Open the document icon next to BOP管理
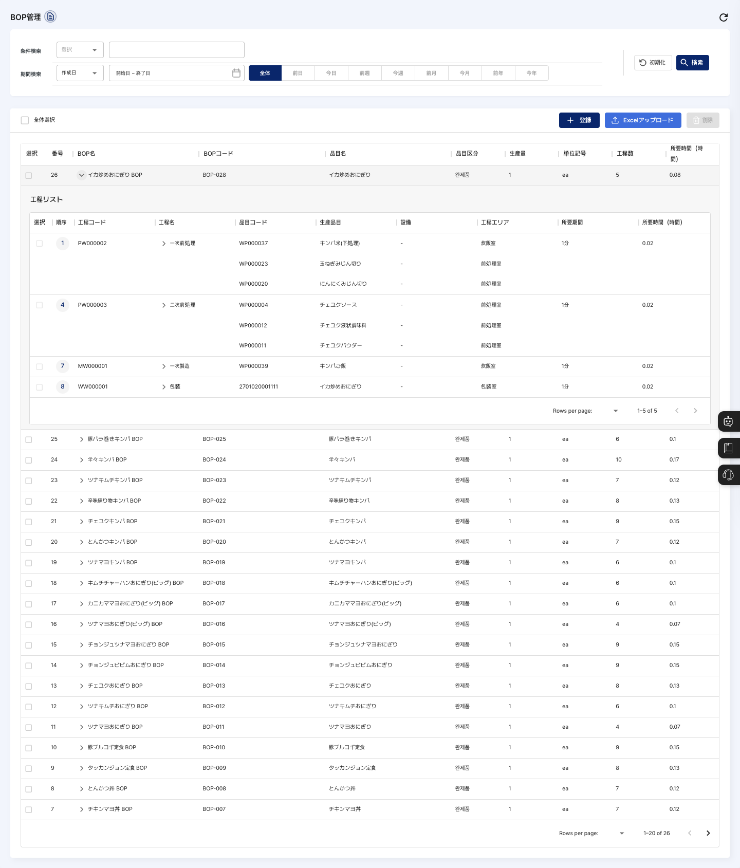 50,17
